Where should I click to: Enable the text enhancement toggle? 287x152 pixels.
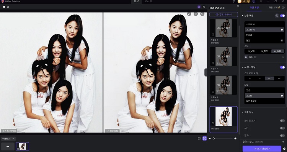click(x=282, y=135)
